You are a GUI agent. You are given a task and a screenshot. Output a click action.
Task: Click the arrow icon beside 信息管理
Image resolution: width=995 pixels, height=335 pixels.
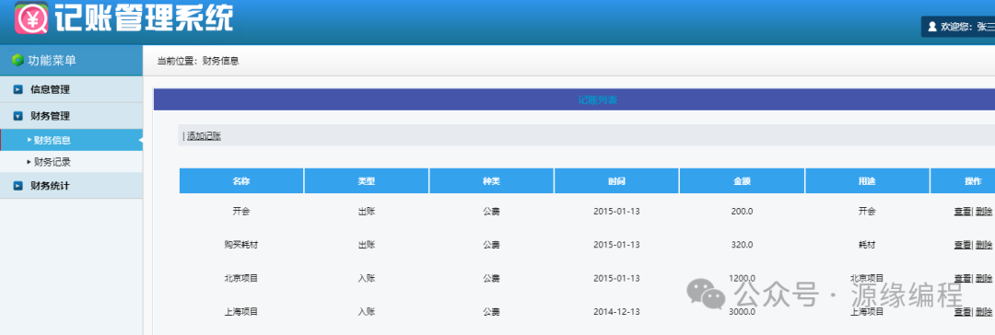18,89
